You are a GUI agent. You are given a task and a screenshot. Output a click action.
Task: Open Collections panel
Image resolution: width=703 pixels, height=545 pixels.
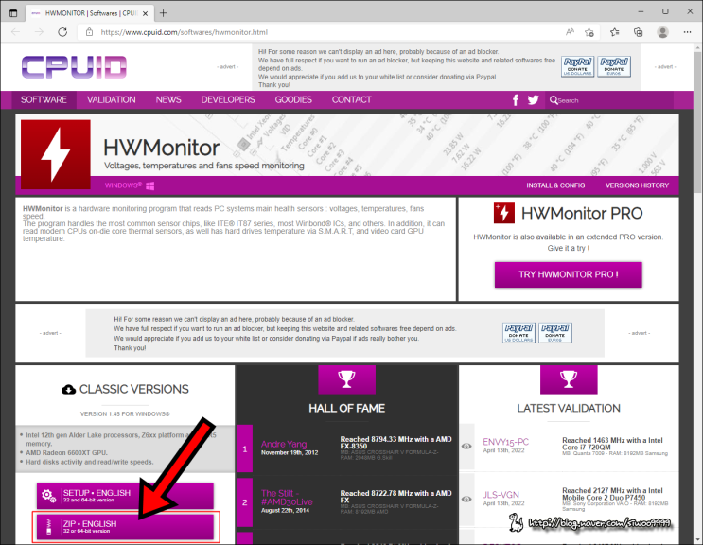638,32
